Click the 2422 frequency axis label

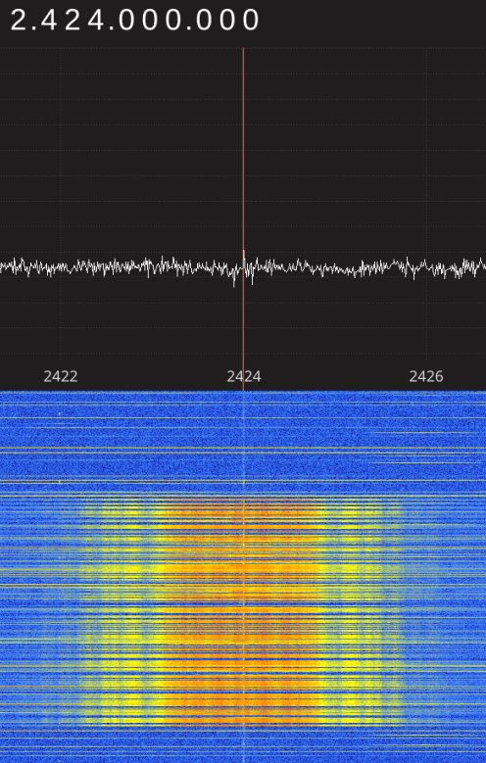click(61, 377)
